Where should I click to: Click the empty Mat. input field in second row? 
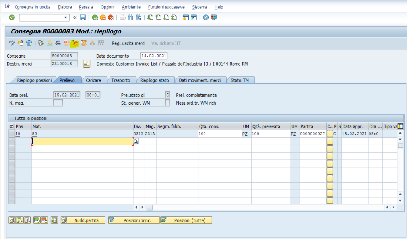click(x=83, y=141)
